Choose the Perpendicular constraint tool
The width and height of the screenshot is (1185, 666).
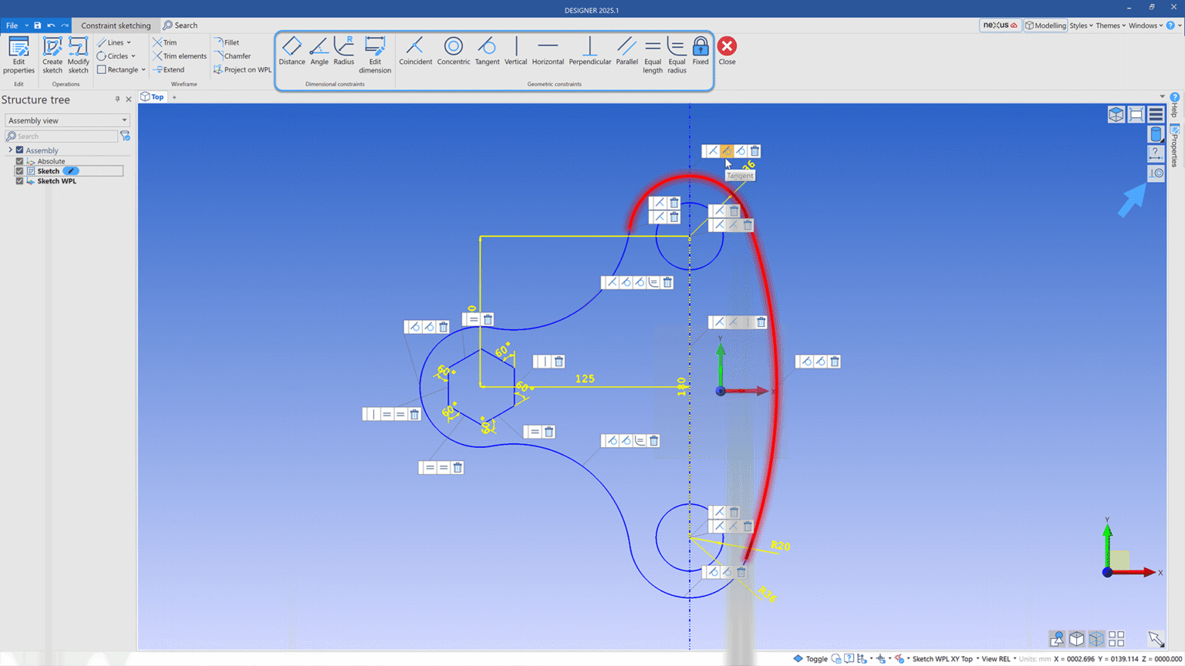[589, 52]
